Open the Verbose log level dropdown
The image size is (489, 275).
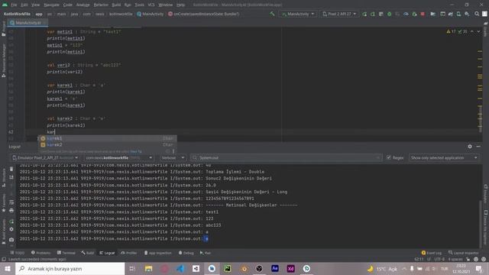[173, 158]
